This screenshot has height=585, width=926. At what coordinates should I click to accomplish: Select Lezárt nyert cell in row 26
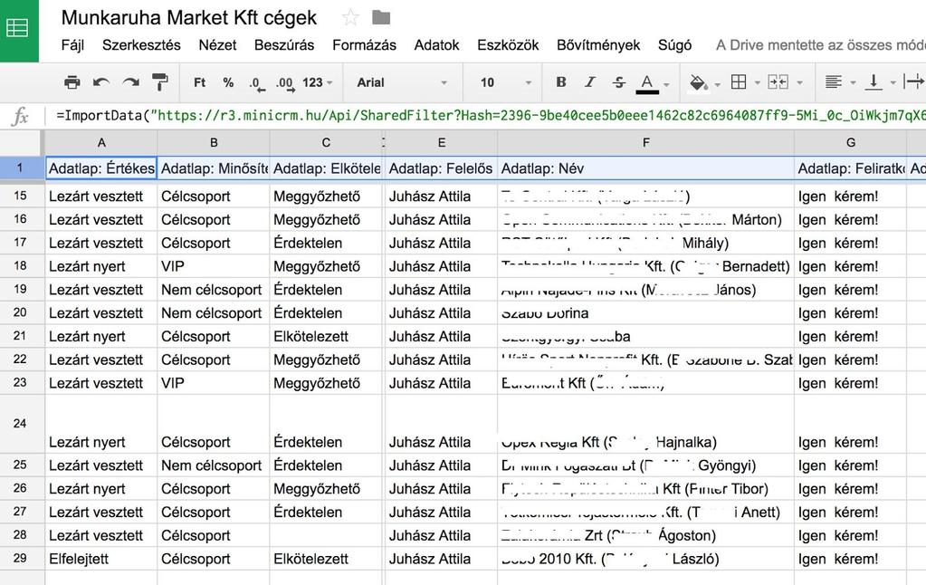point(101,489)
